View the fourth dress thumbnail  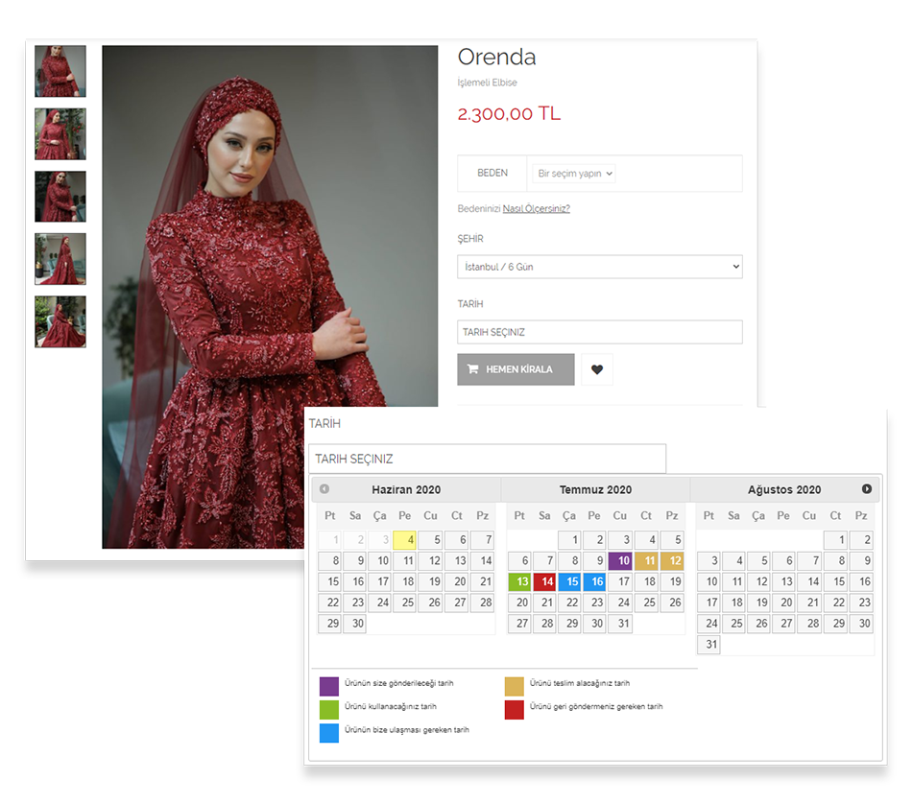tap(60, 259)
